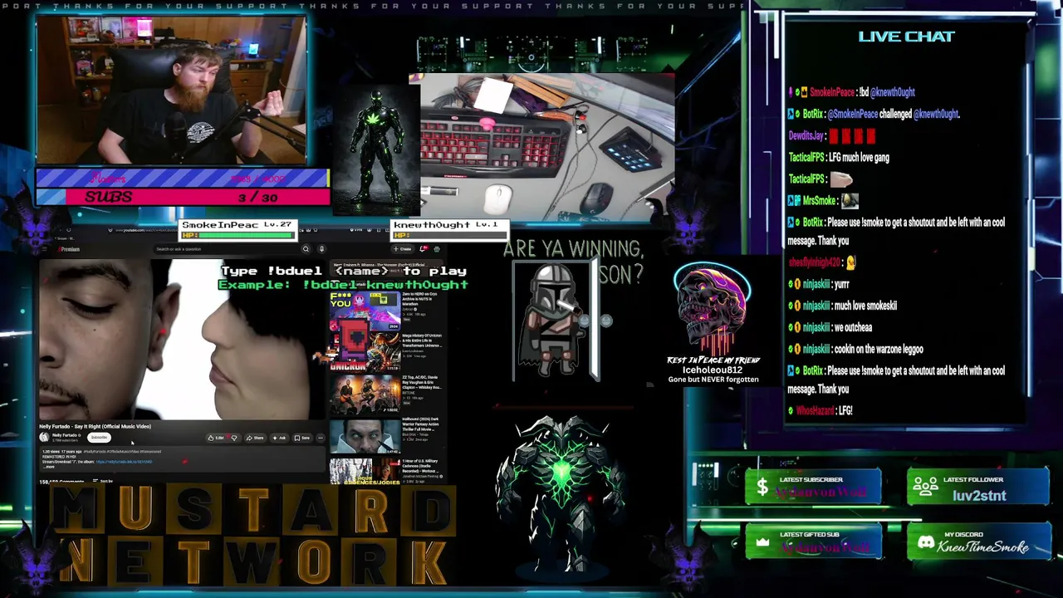This screenshot has height=598, width=1063.
Task: Share the Say It Right video
Action: 255,438
